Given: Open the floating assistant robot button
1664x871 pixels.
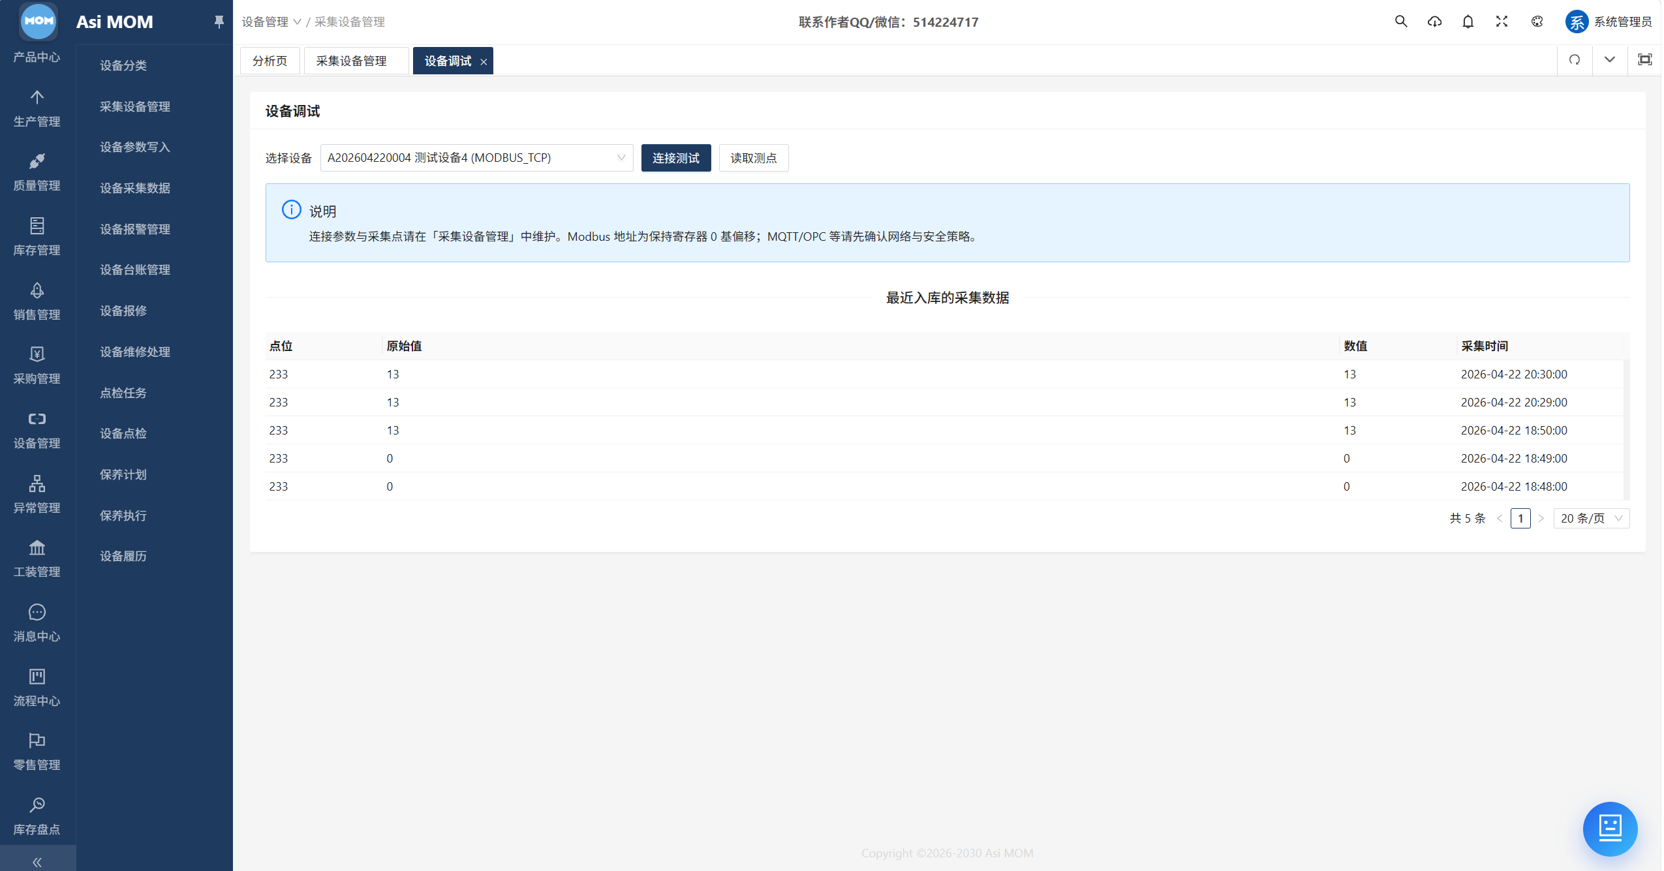Looking at the screenshot, I should pos(1610,829).
